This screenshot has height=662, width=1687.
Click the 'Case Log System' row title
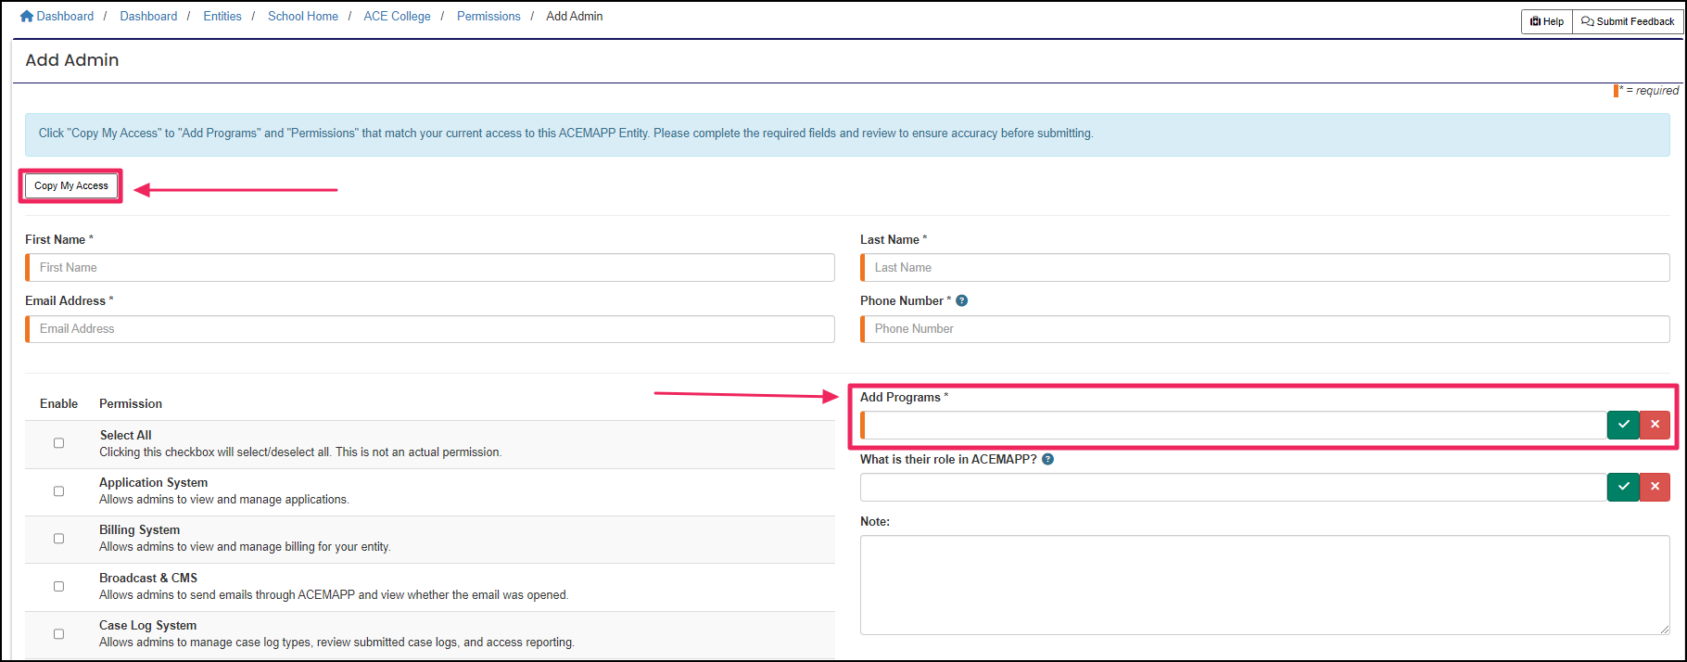148,625
